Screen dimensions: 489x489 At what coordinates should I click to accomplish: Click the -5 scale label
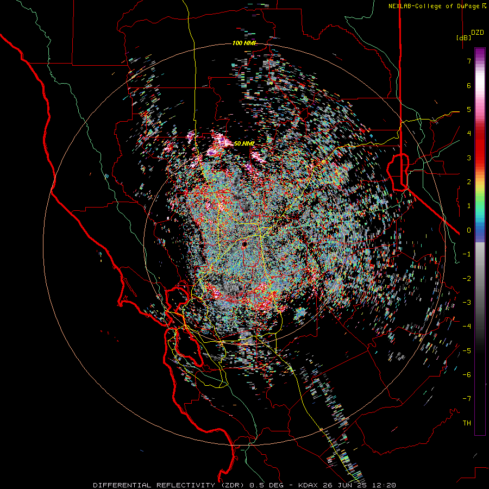coord(467,350)
